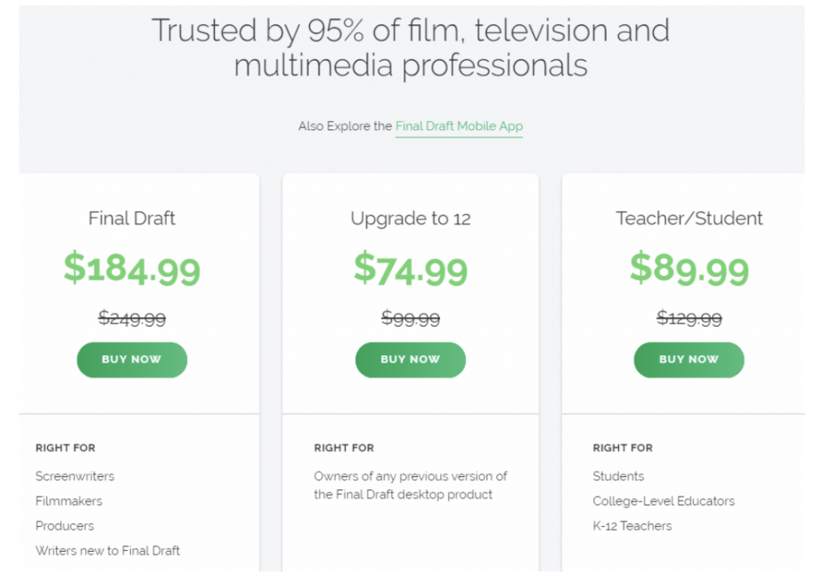This screenshot has width=833, height=586.
Task: Click Buy Now for Upgrade to 12
Action: tap(410, 359)
